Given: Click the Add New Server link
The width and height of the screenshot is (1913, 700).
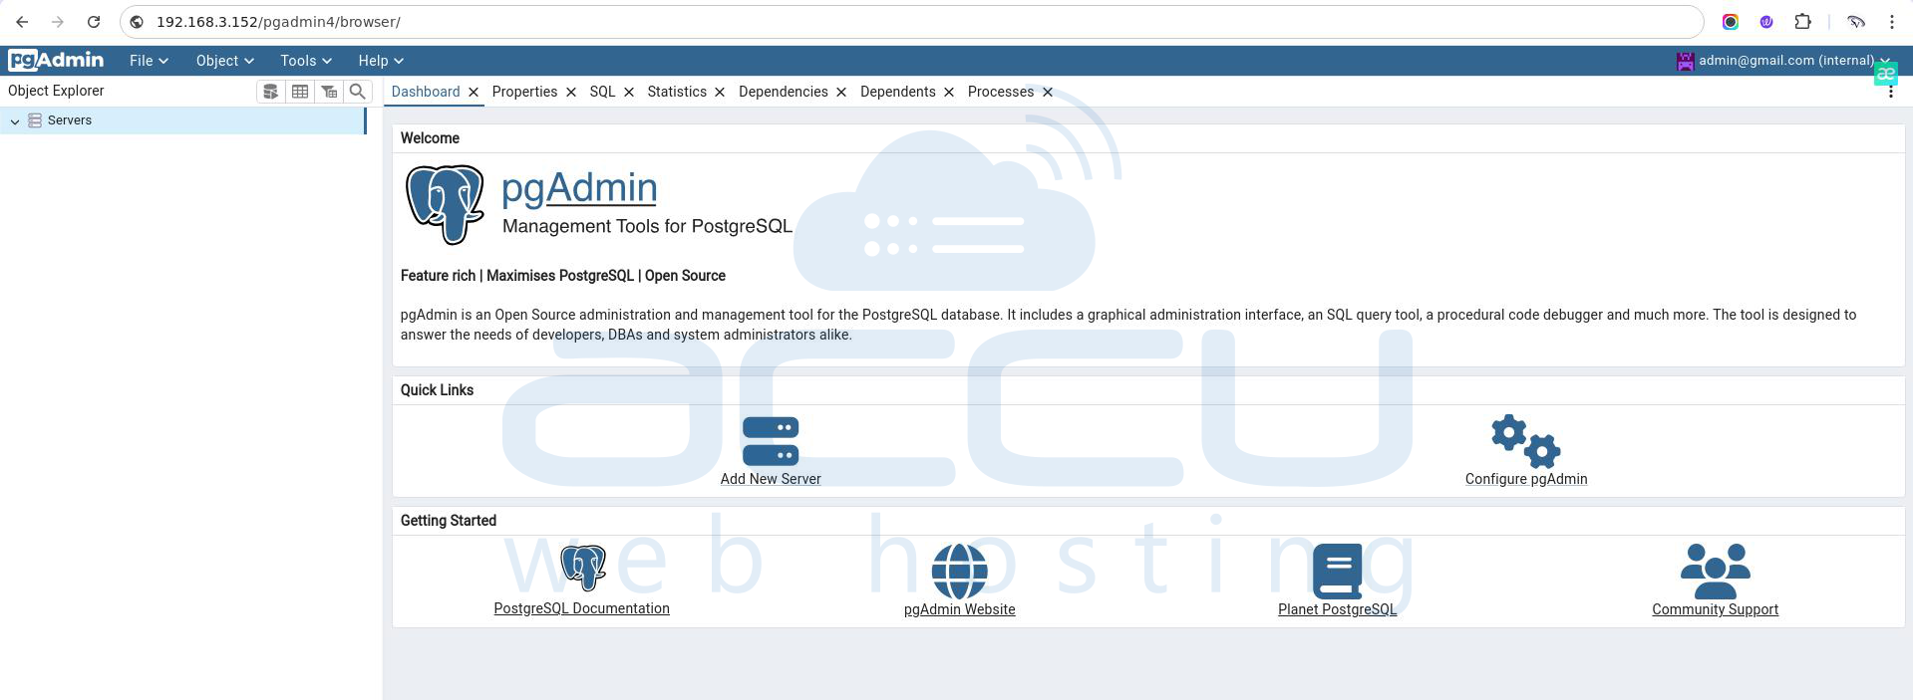Looking at the screenshot, I should tap(771, 479).
